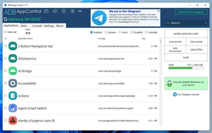
Task: Open the Console tab
Action: point(37,26)
